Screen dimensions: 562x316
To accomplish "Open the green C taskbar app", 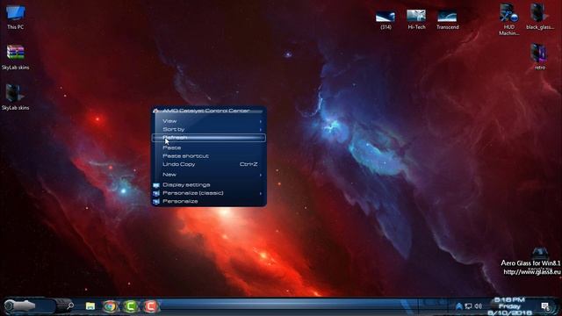I will coord(131,306).
